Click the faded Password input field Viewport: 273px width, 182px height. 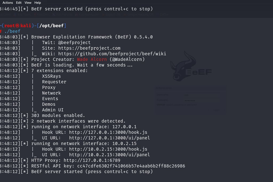pos(202,100)
